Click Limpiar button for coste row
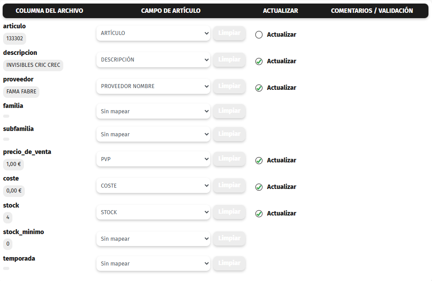The height and width of the screenshot is (281, 432). coord(229,185)
